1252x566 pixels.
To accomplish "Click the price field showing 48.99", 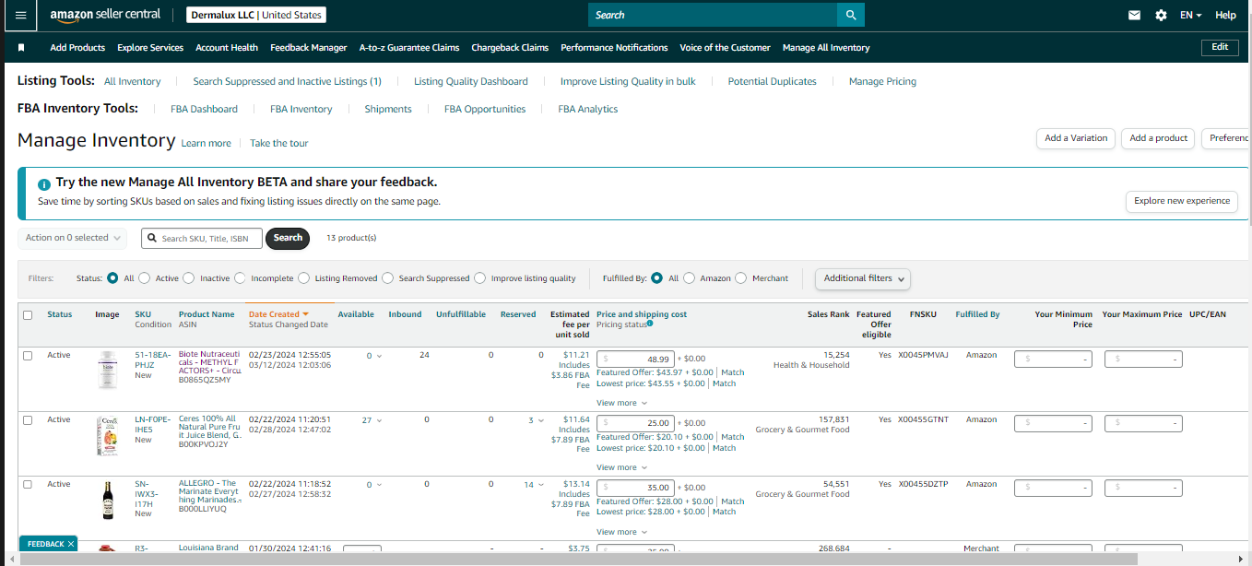I will [635, 359].
